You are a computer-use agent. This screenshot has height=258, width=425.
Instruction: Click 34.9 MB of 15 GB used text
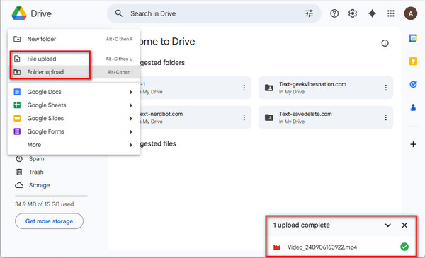pyautogui.click(x=44, y=204)
